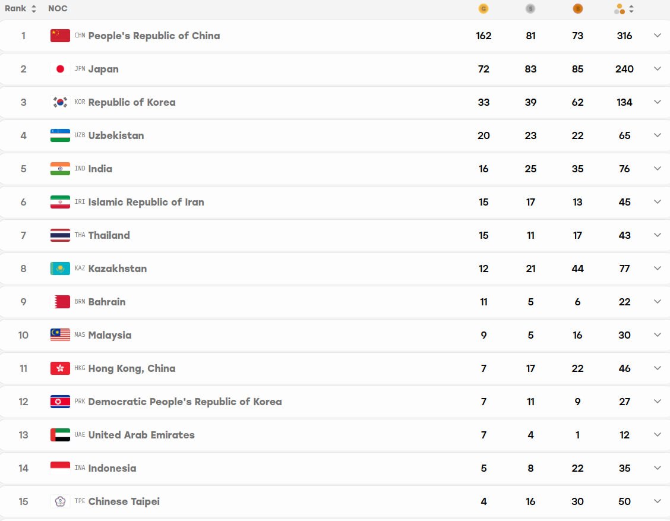The width and height of the screenshot is (670, 521).
Task: Click the United Arab Emirates flag
Action: pos(60,435)
